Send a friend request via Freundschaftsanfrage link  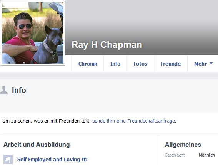133,121
